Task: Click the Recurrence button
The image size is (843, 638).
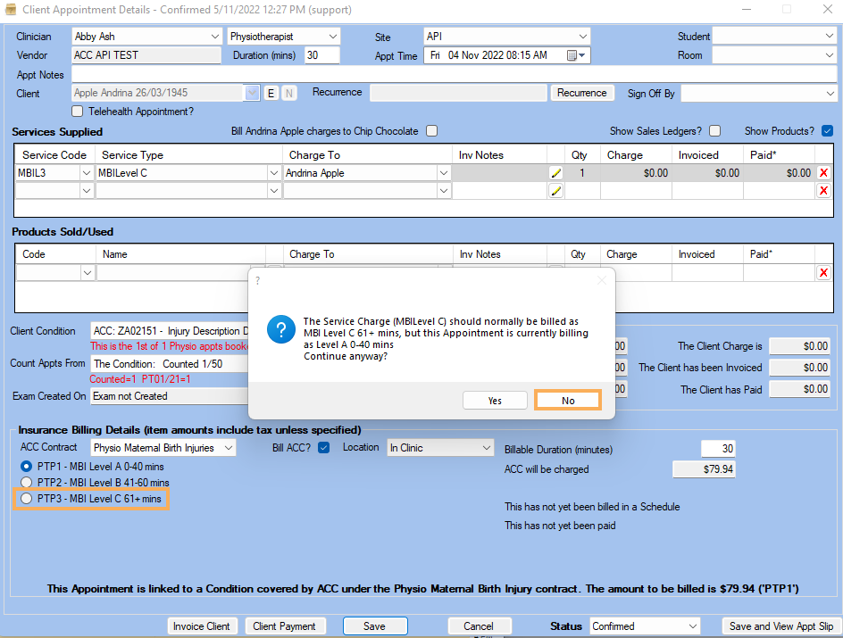Action: 581,93
